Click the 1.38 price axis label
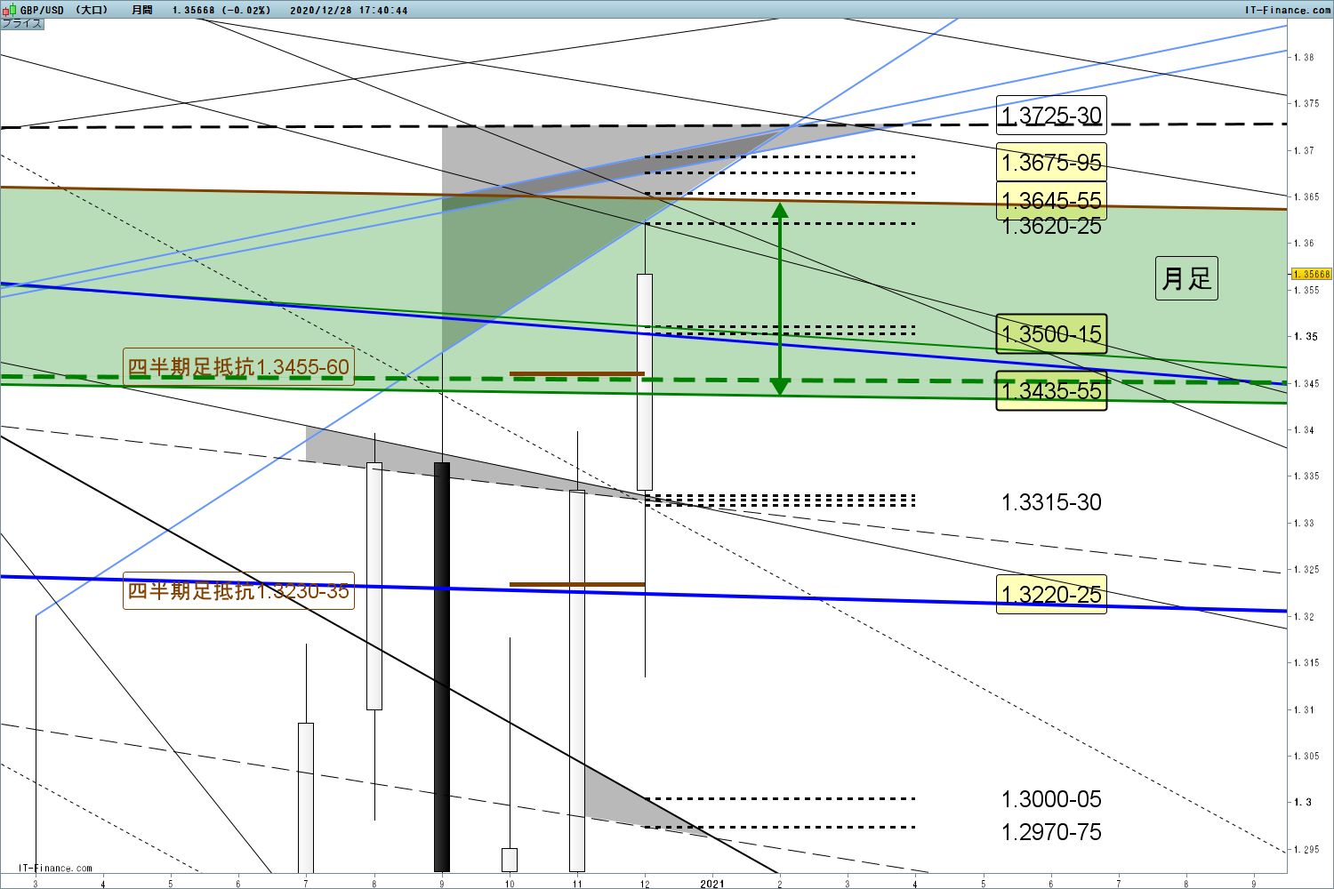Viewport: 1334px width, 889px height. click(1304, 57)
